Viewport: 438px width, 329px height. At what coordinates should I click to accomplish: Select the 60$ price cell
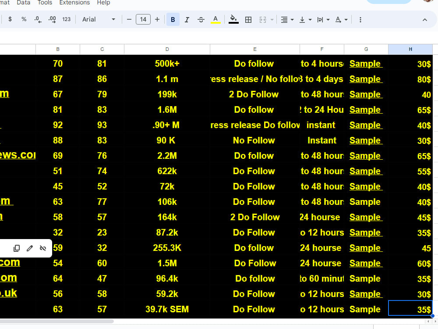[410, 263]
